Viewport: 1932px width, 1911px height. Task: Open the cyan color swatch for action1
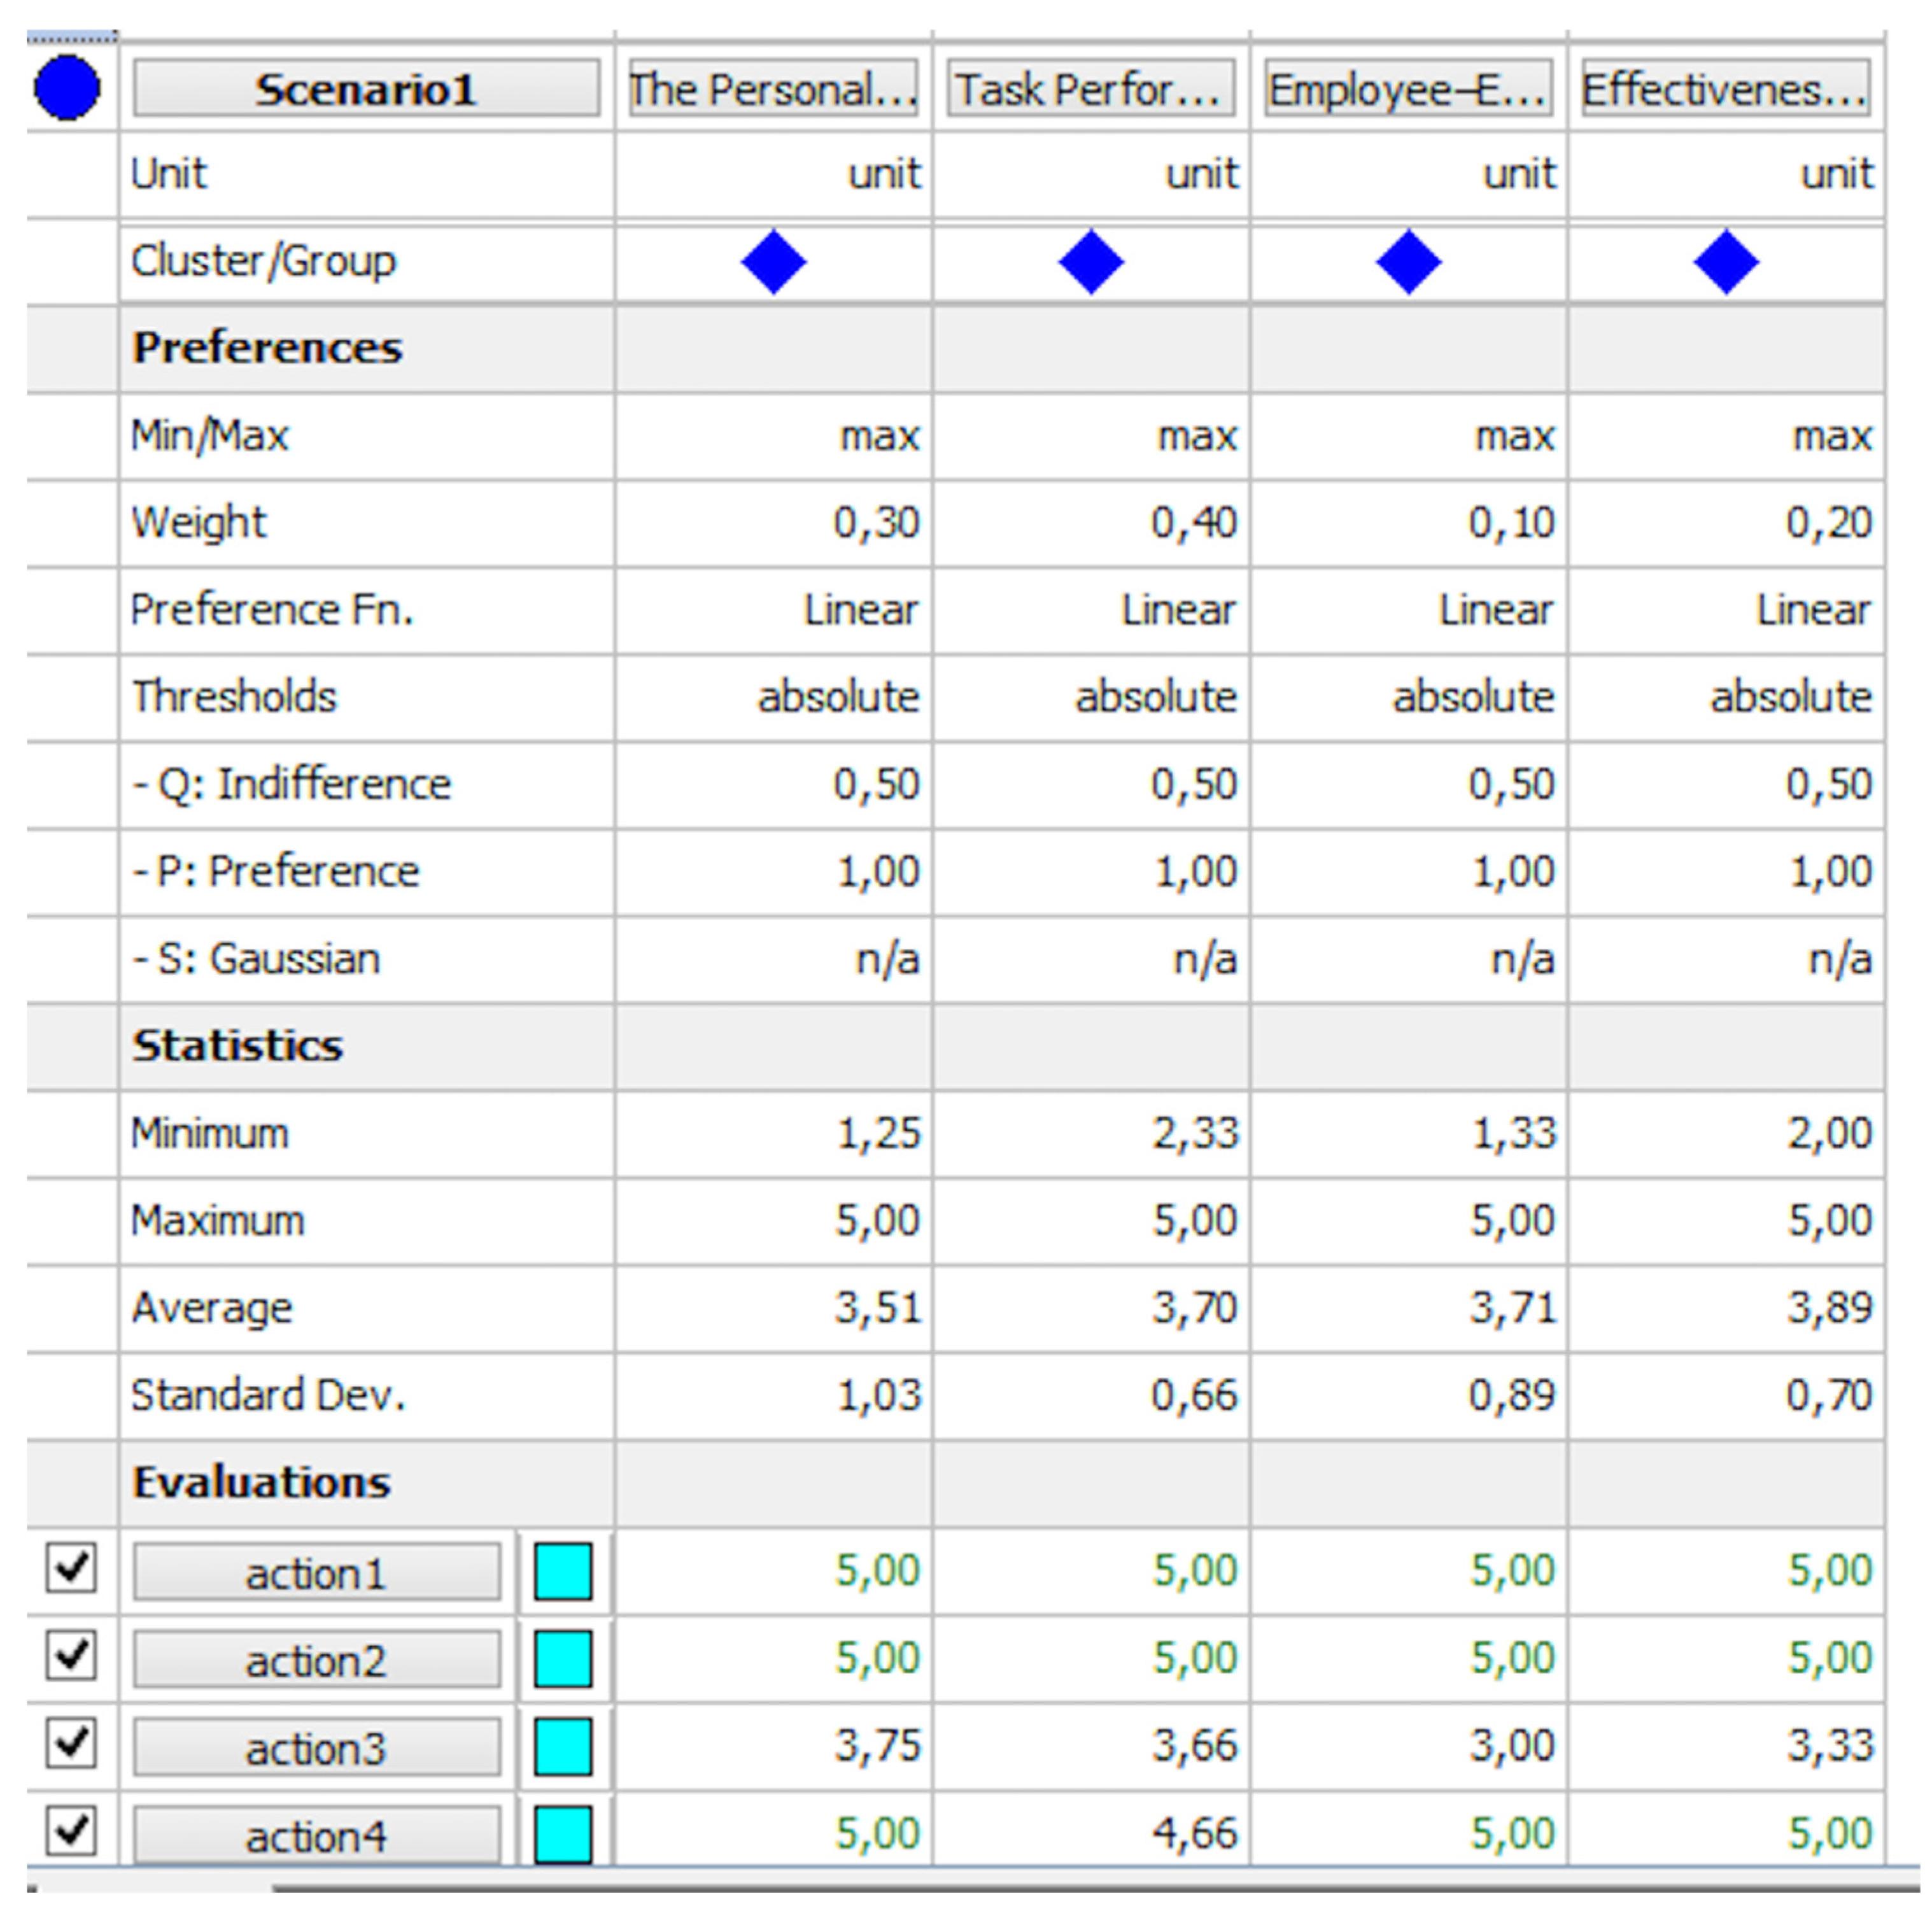pyautogui.click(x=563, y=1571)
